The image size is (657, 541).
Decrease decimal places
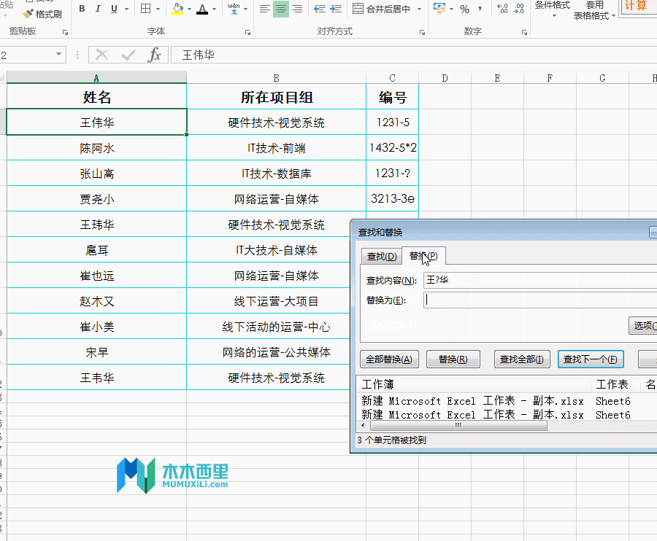(519, 9)
